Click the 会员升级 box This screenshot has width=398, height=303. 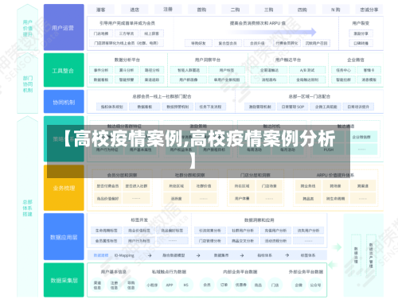tap(257, 43)
